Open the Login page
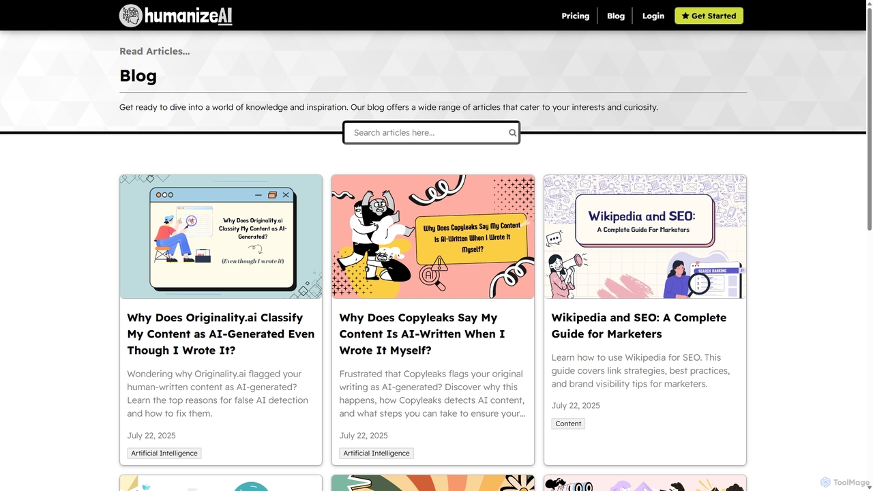 point(653,16)
